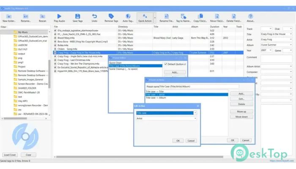Click the Blood Mary.m4a file icon

[55, 38]
